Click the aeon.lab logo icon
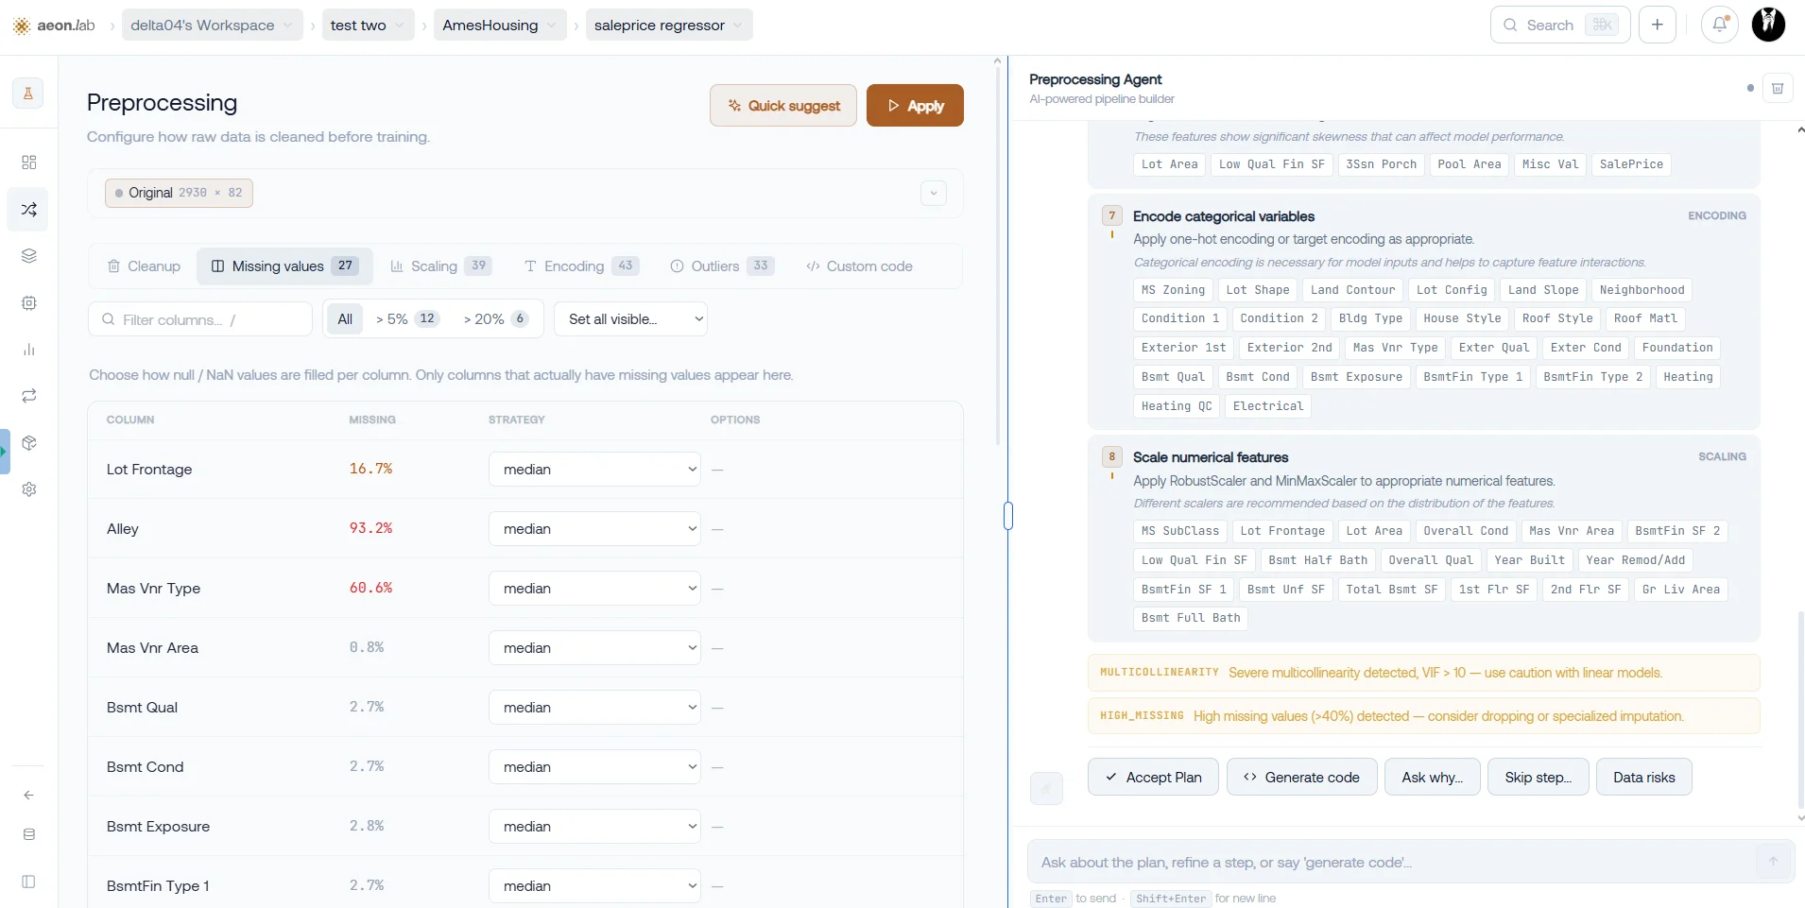The width and height of the screenshot is (1805, 908). 21,26
